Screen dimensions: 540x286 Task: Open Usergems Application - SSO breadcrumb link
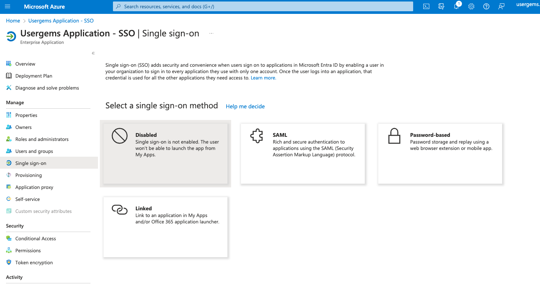tap(61, 21)
